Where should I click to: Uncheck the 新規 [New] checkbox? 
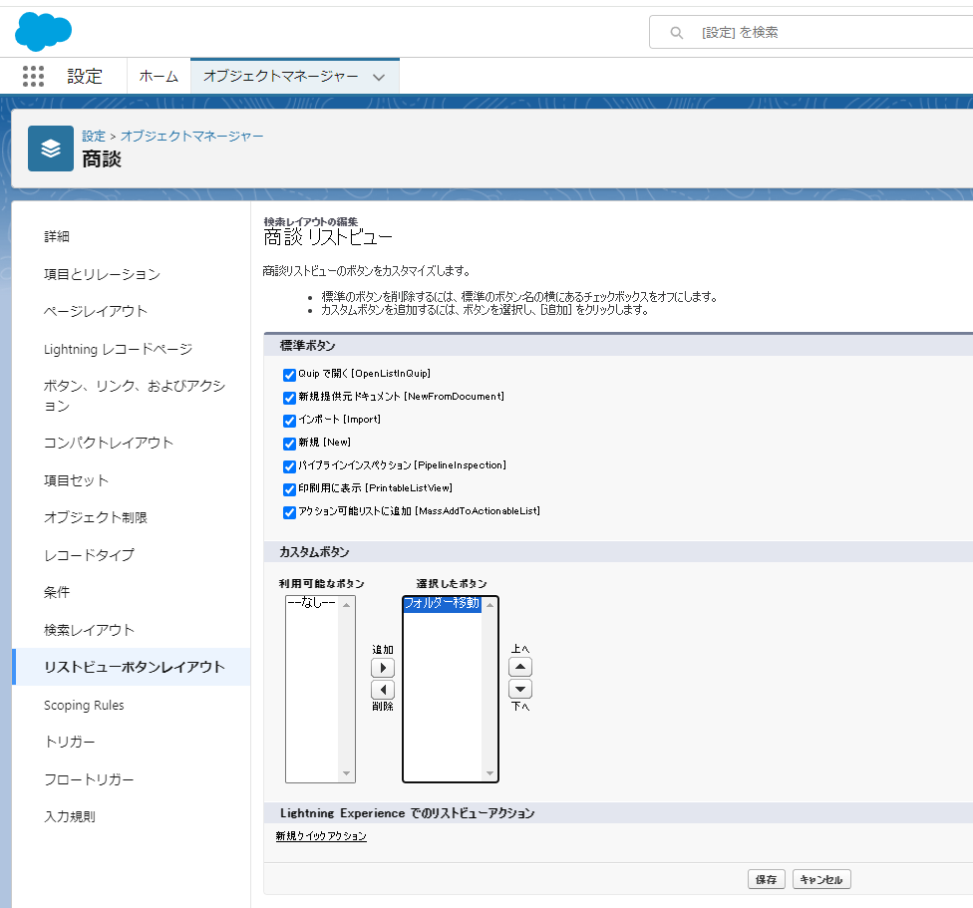289,444
